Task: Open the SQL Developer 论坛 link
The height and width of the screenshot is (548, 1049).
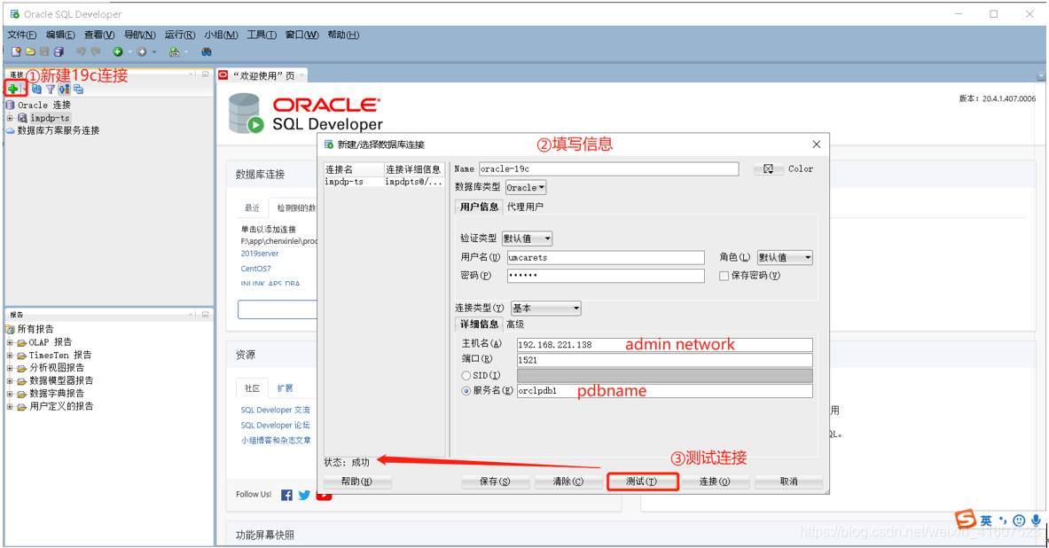Action: pyautogui.click(x=275, y=425)
